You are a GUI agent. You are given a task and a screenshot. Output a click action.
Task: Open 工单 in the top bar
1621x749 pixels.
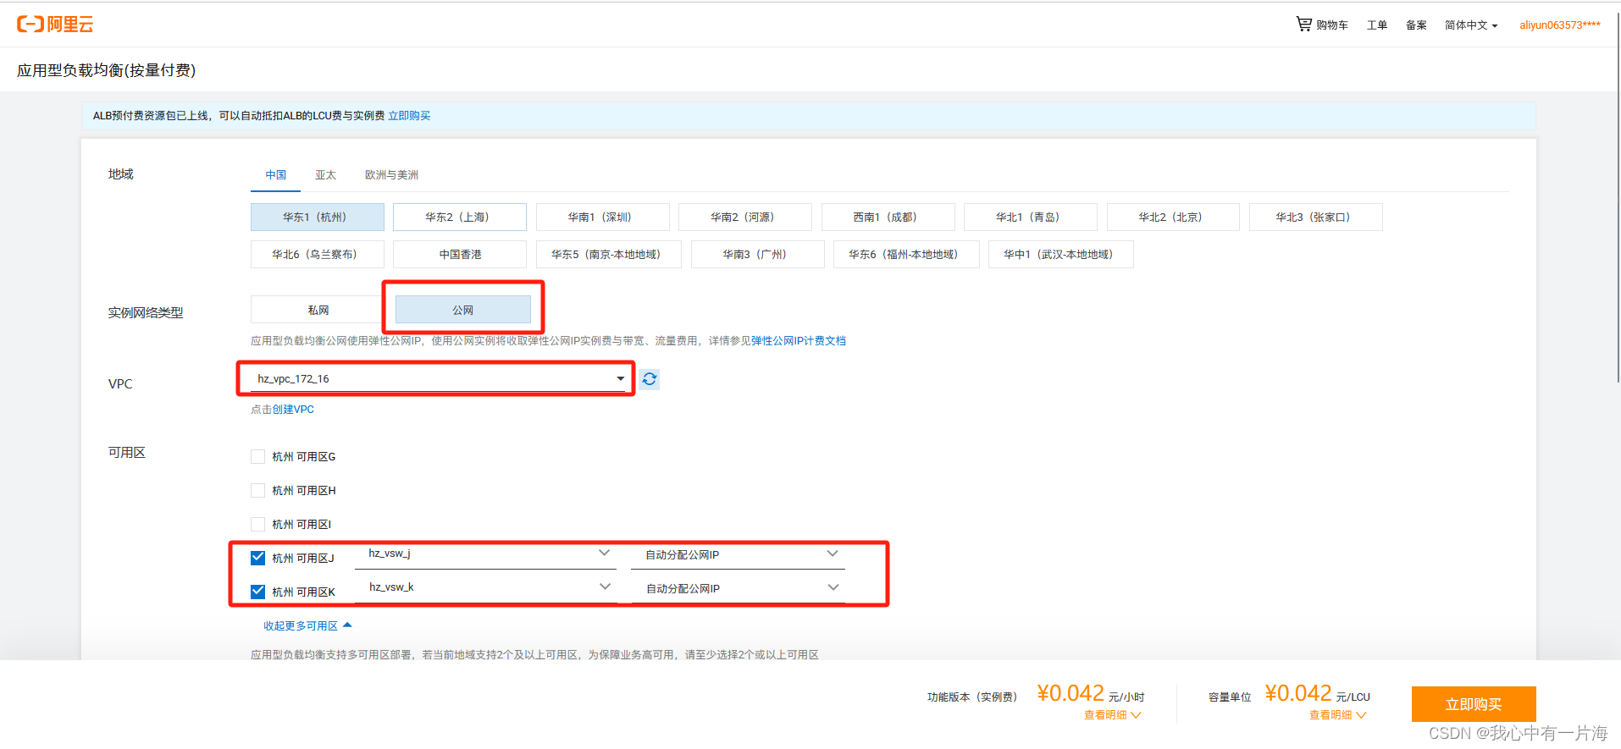point(1377,25)
